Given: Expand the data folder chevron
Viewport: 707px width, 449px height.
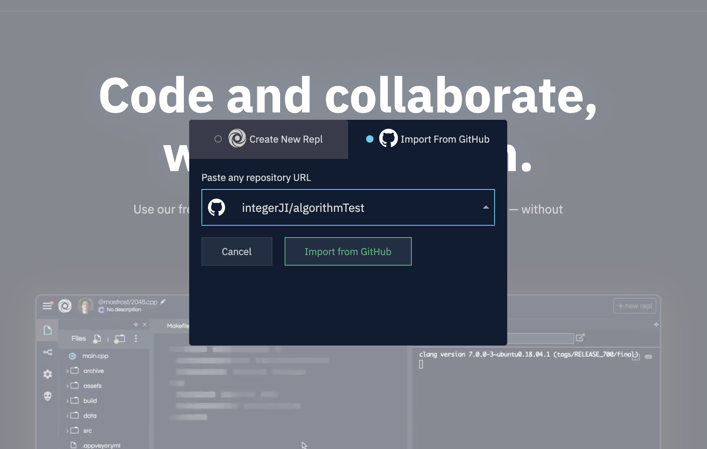Looking at the screenshot, I should click(x=67, y=416).
